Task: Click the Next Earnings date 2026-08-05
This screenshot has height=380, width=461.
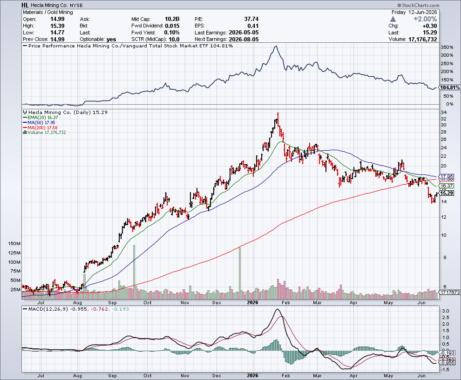Action: point(244,40)
